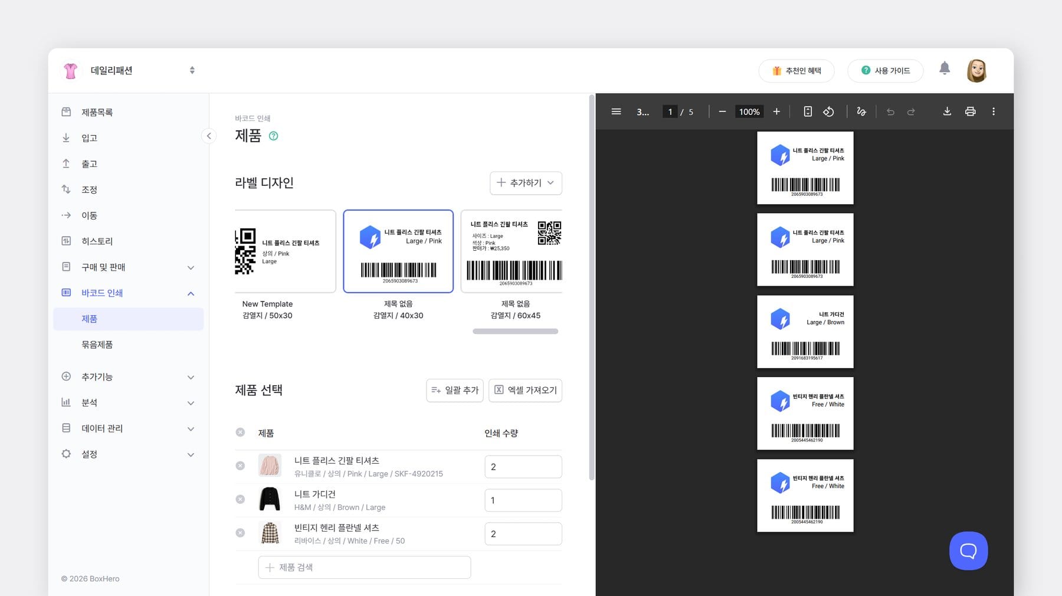Image resolution: width=1062 pixels, height=596 pixels.
Task: Open the chat support bubble
Action: [x=968, y=551]
